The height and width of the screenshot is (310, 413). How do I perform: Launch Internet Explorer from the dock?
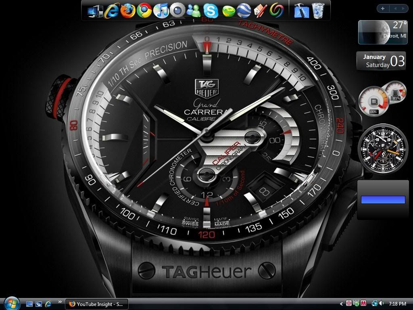111,11
